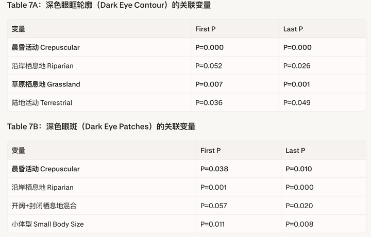Select the P=0.038 Crepuscular cell
The width and height of the screenshot is (371, 237).
click(214, 169)
